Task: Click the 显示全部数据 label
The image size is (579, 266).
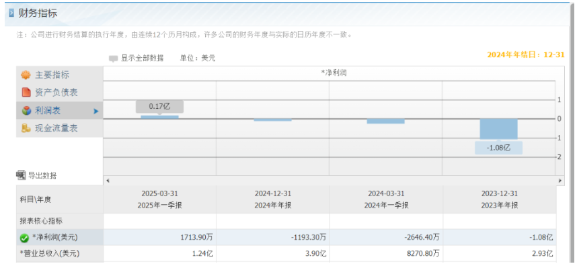Action: coord(143,58)
